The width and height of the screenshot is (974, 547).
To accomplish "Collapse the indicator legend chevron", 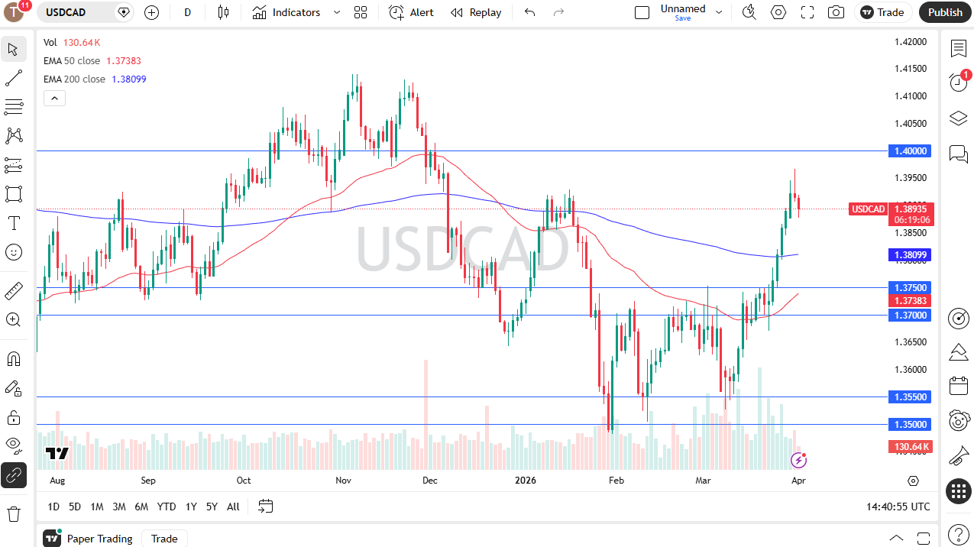I will tap(54, 98).
